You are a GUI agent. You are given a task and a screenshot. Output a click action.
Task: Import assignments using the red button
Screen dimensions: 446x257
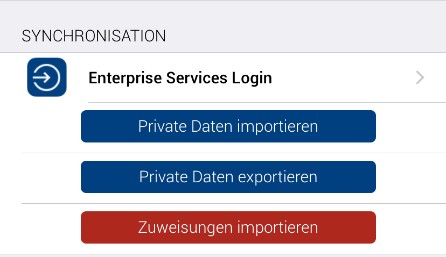click(x=228, y=227)
